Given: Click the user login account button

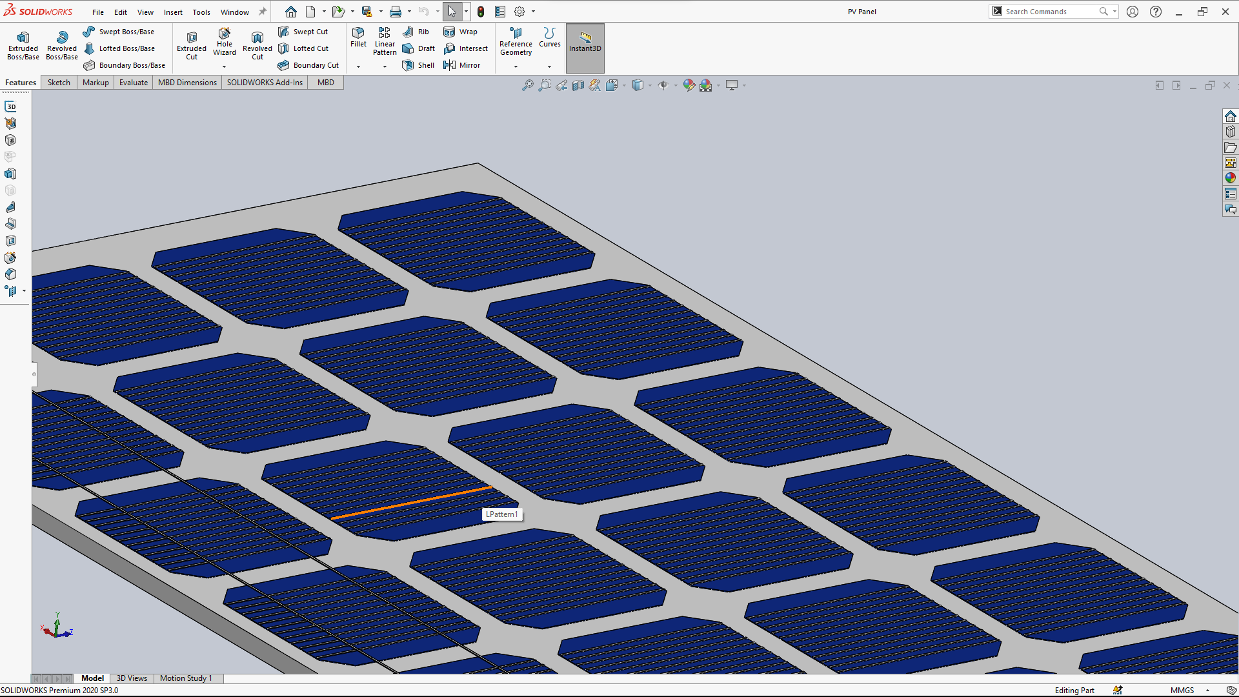Looking at the screenshot, I should pos(1133,12).
